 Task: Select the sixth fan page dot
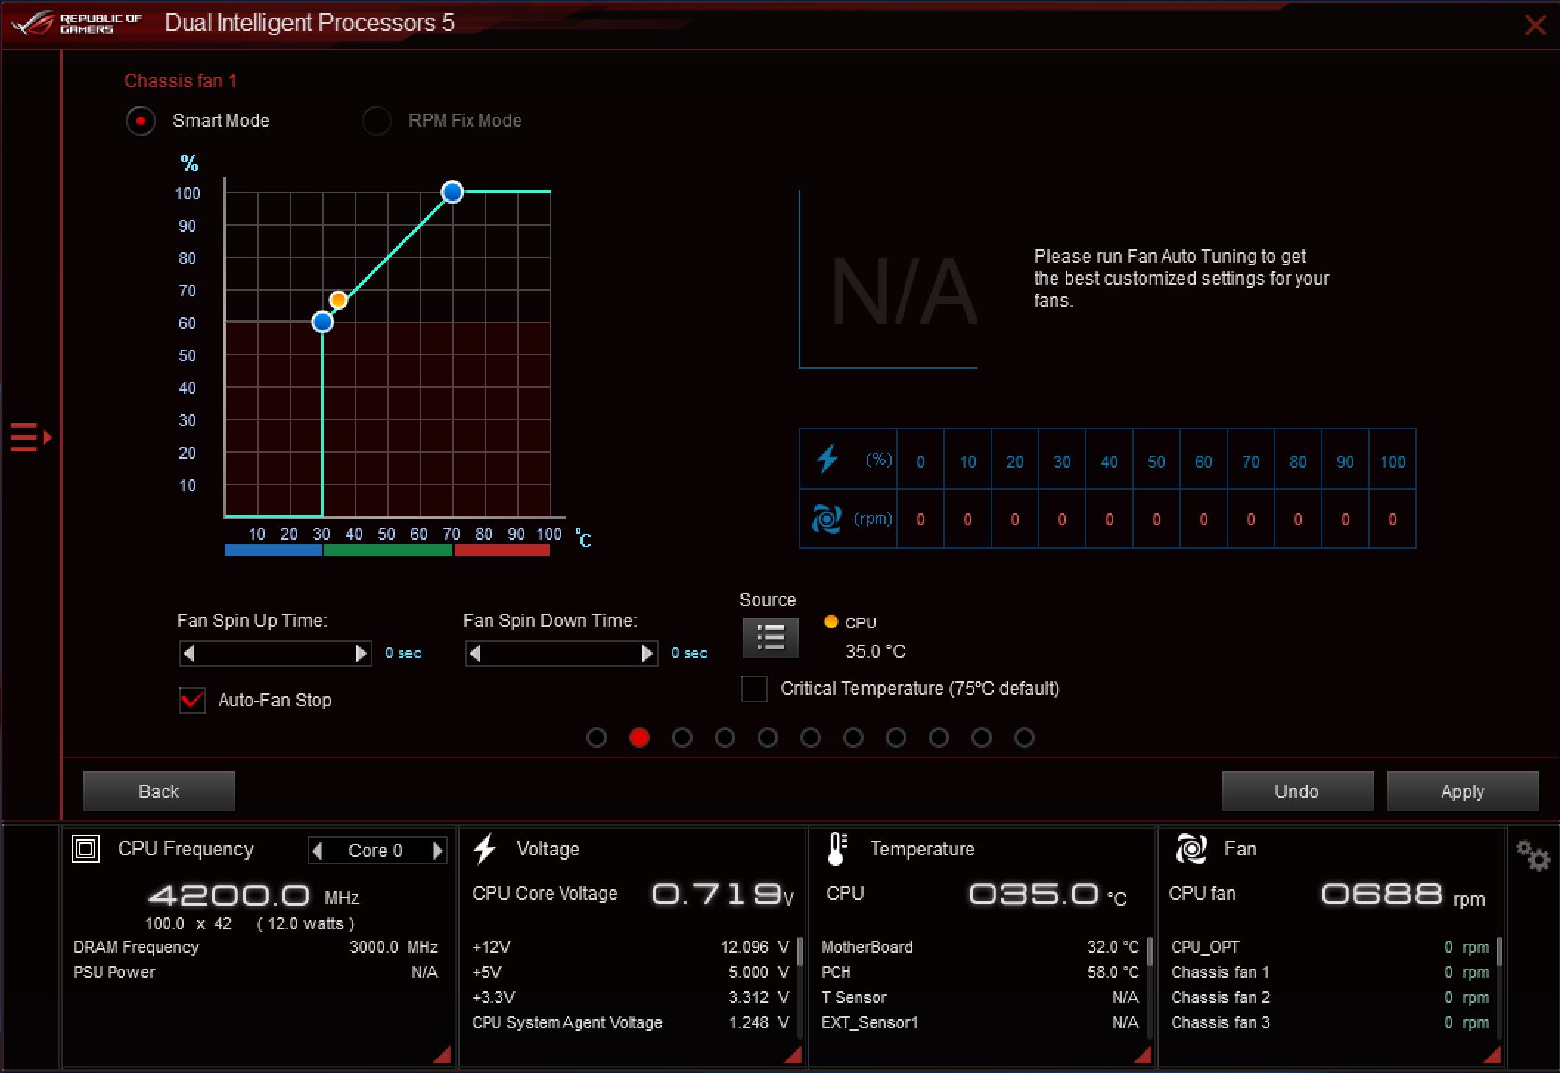pyautogui.click(x=811, y=737)
